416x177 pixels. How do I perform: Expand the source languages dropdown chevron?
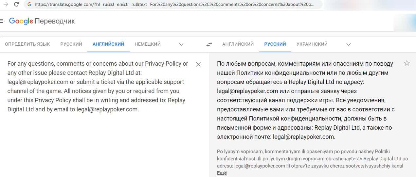click(181, 44)
